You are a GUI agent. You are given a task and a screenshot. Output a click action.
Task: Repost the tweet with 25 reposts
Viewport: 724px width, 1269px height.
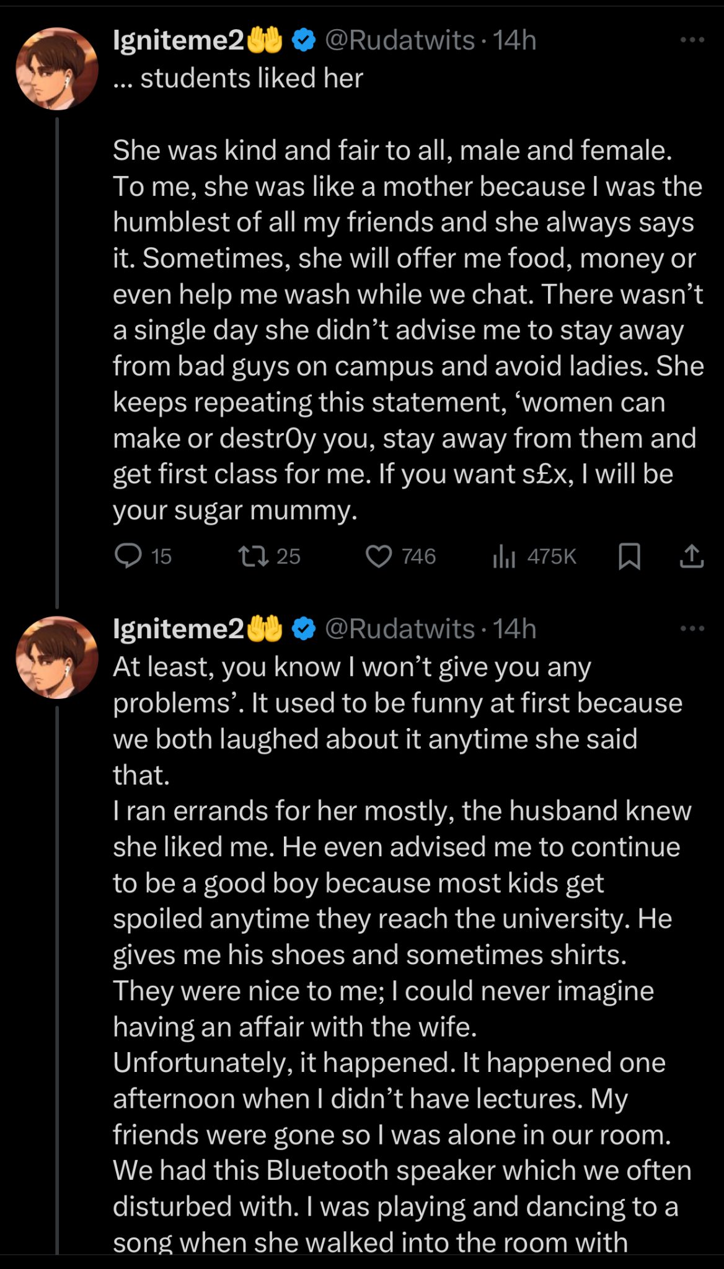click(254, 556)
